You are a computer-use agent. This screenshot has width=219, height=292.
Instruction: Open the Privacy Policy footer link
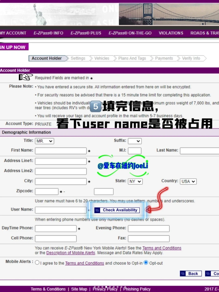(105, 289)
